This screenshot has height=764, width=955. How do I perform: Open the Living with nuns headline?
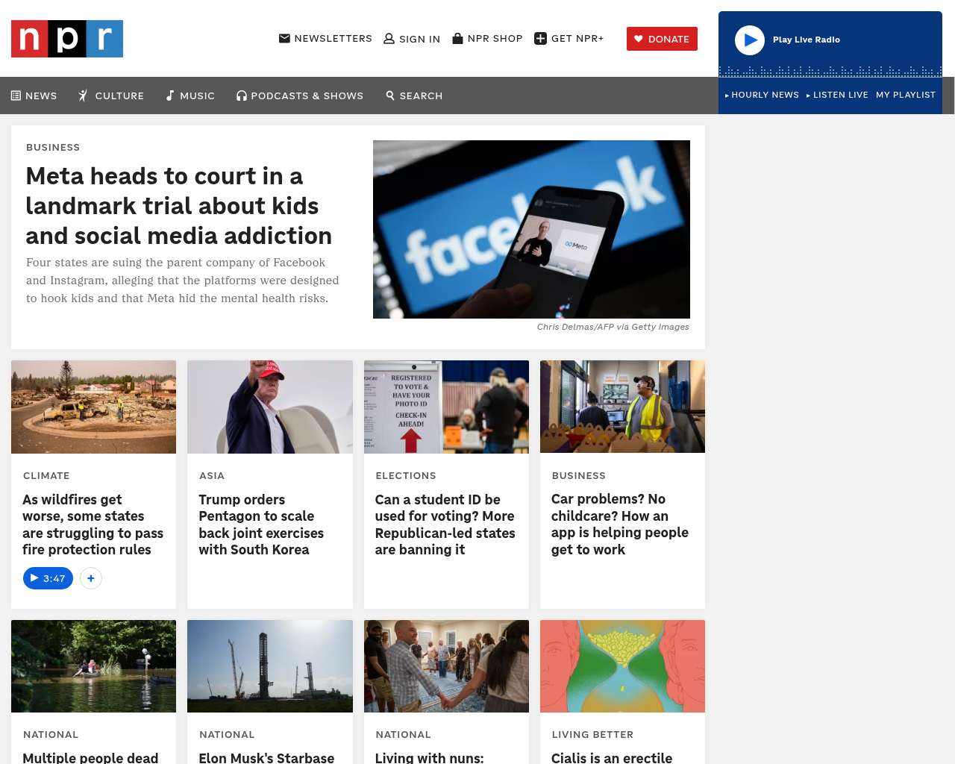[429, 757]
